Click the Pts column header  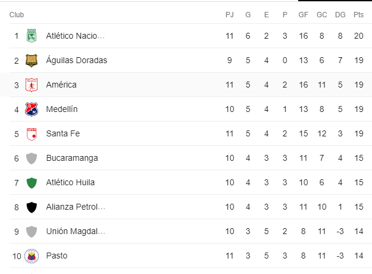[358, 15]
